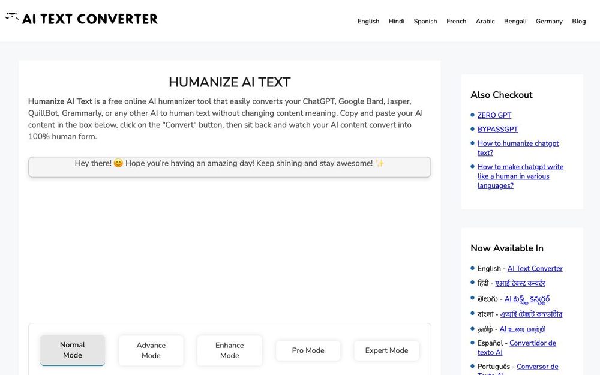Switch to Expert Mode

[x=386, y=350]
